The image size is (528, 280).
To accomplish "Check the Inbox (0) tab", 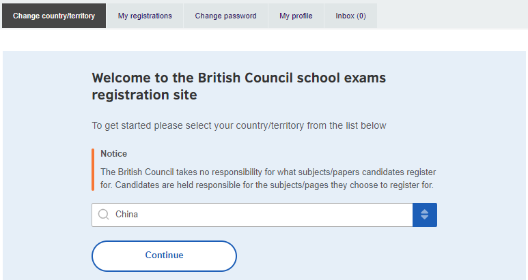I will pos(350,16).
